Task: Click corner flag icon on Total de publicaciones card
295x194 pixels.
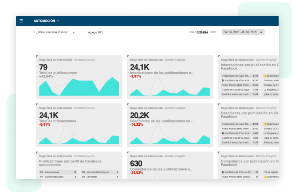Action: click(x=37, y=56)
